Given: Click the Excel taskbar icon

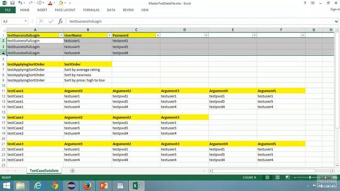Looking at the screenshot, I should pyautogui.click(x=137, y=186).
